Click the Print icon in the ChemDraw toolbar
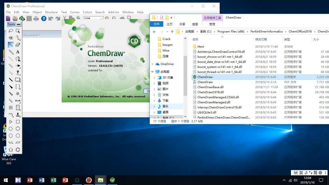 [x=36, y=18]
